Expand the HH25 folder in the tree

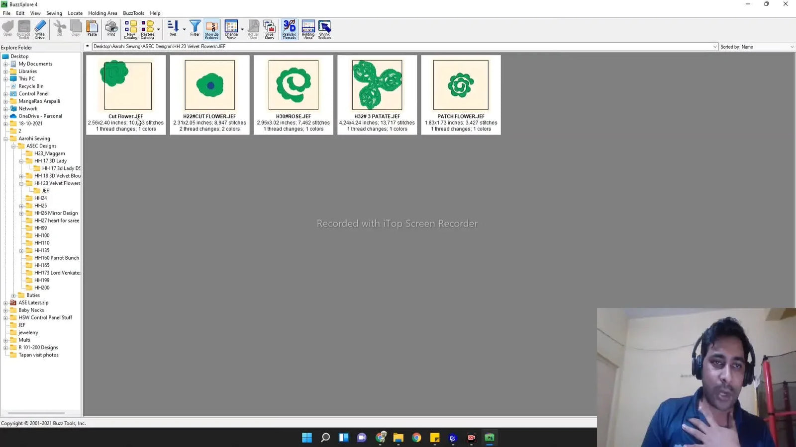21,205
